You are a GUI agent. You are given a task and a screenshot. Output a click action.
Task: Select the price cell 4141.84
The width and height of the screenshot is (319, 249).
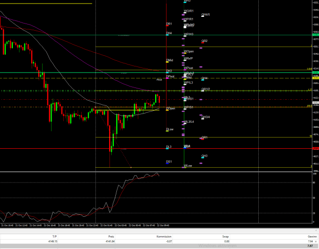[110, 241]
